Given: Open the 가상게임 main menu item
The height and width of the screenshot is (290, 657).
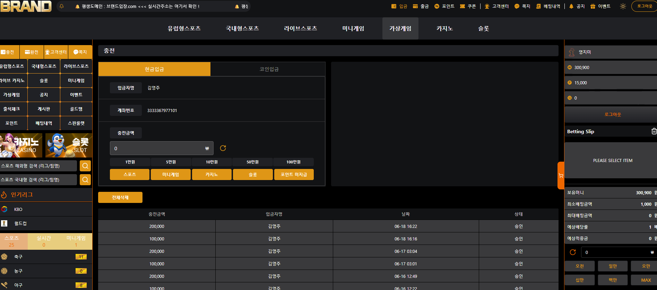Looking at the screenshot, I should click(400, 28).
